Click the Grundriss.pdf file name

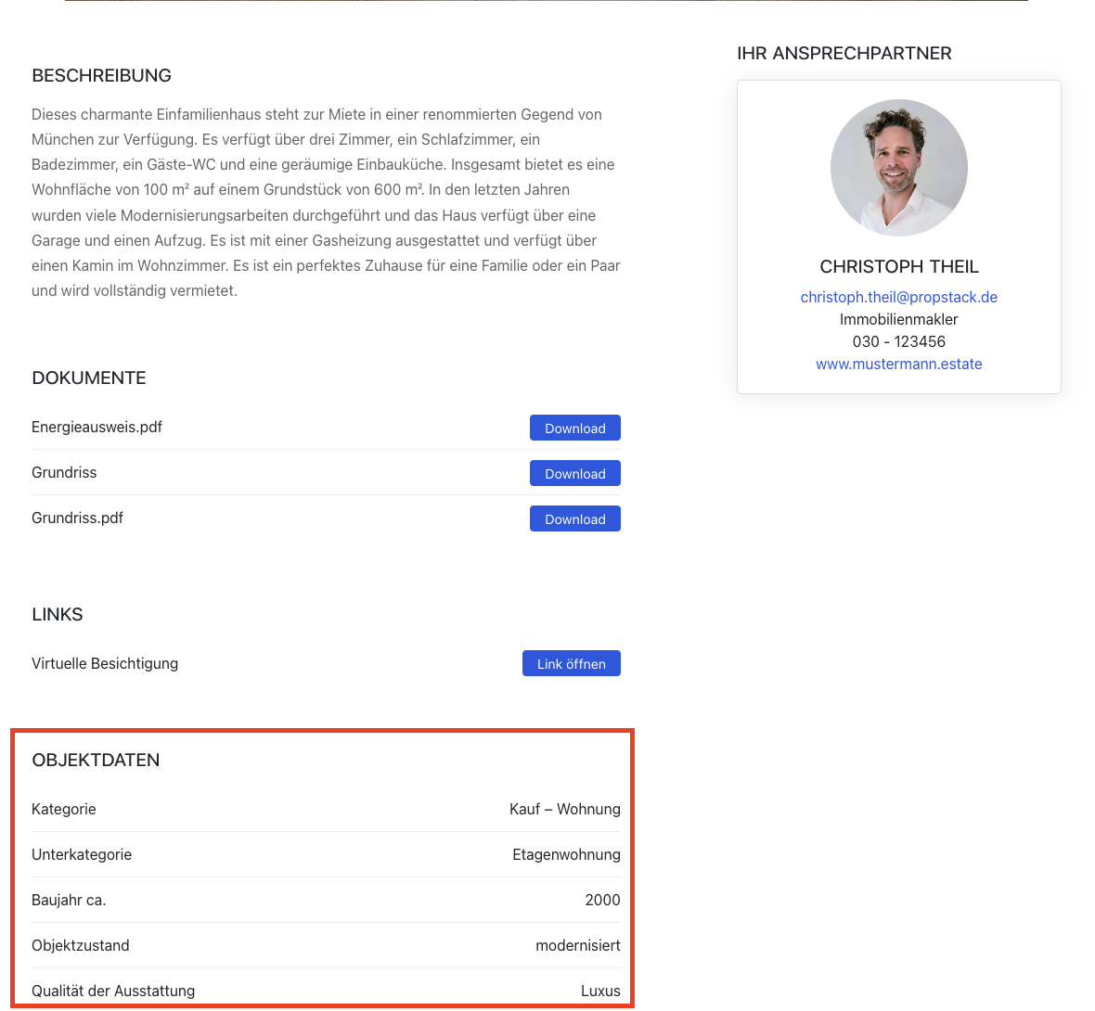[x=78, y=518]
